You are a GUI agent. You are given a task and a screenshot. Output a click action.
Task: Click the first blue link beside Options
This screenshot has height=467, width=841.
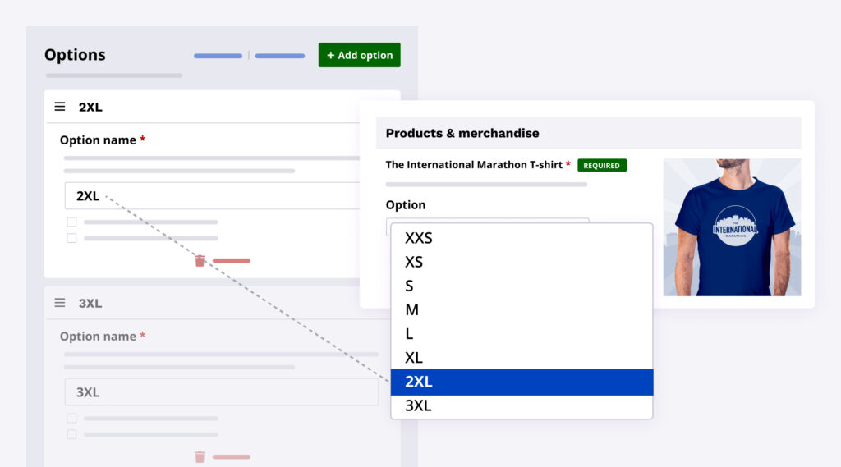click(218, 56)
